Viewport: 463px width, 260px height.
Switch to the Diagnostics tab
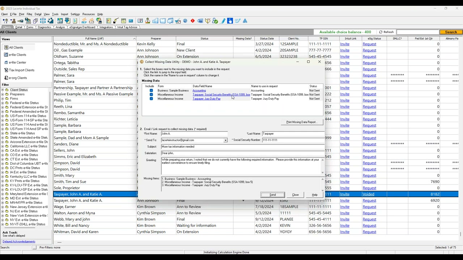pos(44,27)
